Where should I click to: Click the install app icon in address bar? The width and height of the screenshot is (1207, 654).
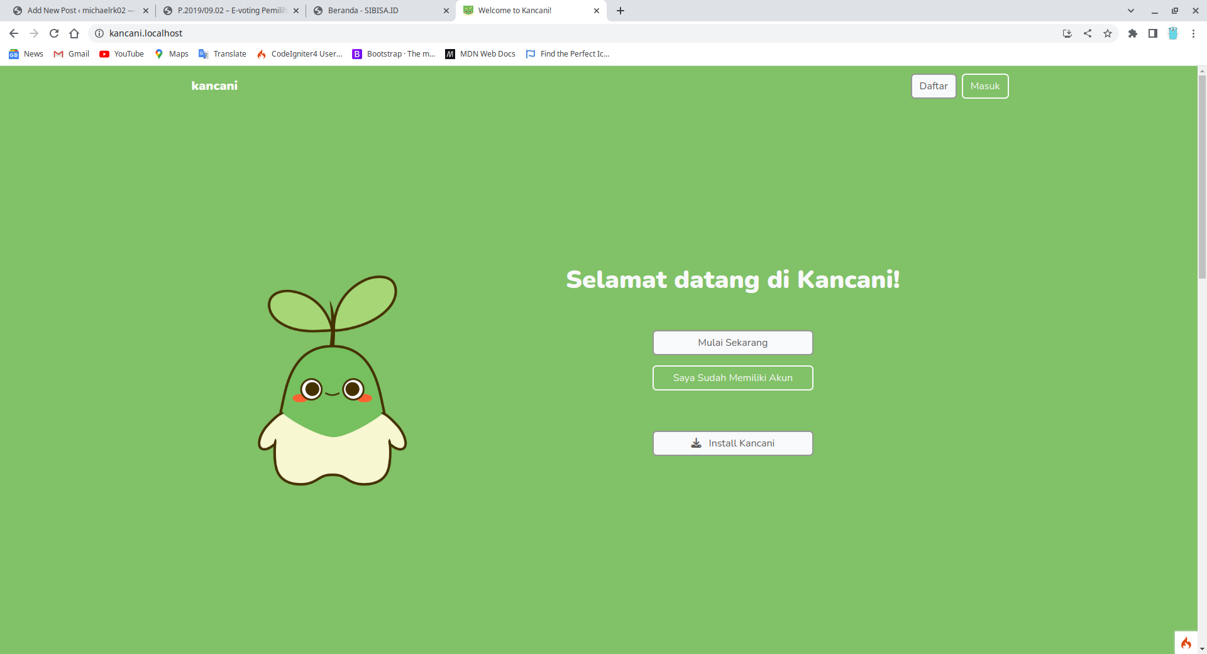pos(1067,33)
